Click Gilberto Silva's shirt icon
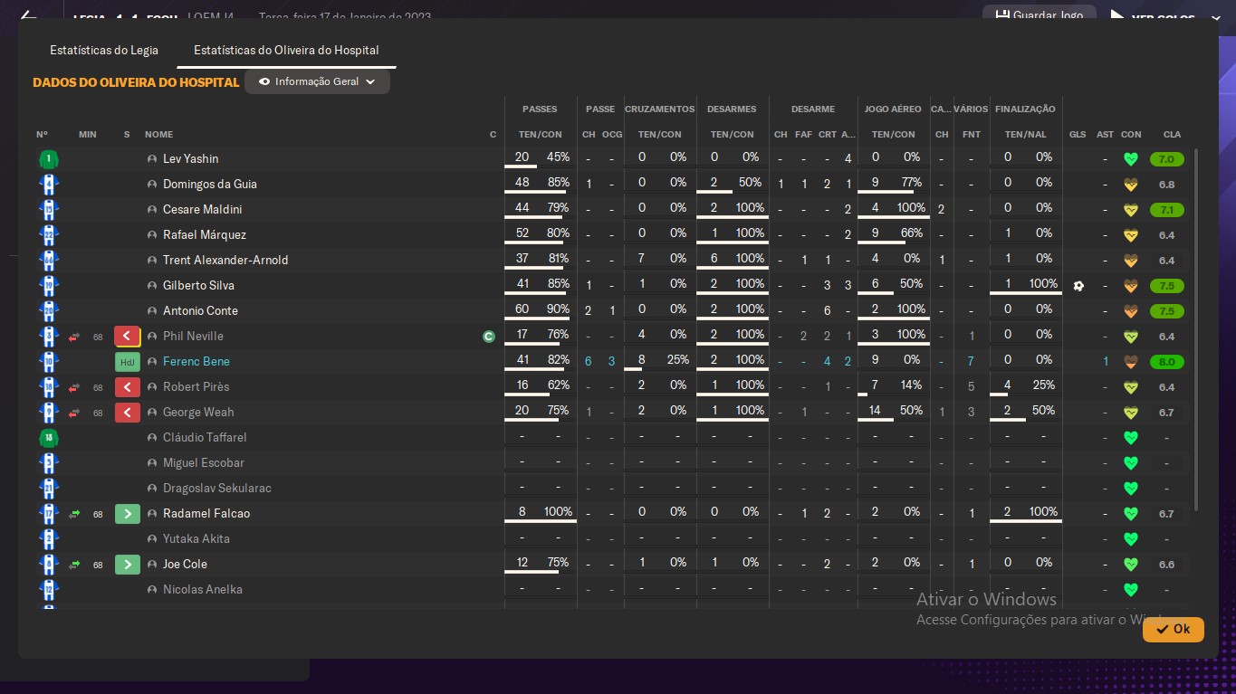Screen dimensions: 1236x694 tap(48, 286)
